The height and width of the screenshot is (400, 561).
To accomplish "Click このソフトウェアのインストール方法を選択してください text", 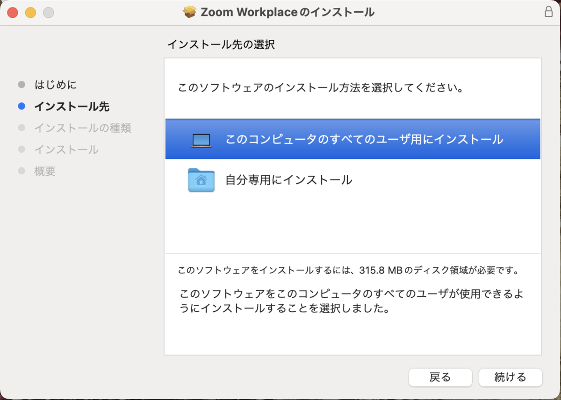I will click(321, 88).
